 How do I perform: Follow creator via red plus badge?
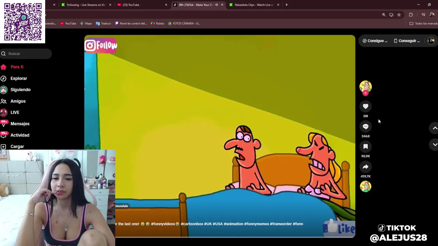(x=365, y=93)
